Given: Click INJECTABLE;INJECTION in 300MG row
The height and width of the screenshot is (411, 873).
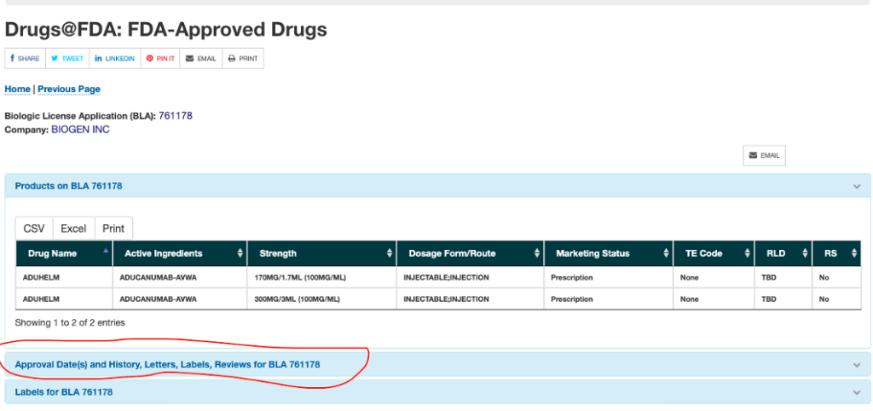Looking at the screenshot, I should pos(447,299).
